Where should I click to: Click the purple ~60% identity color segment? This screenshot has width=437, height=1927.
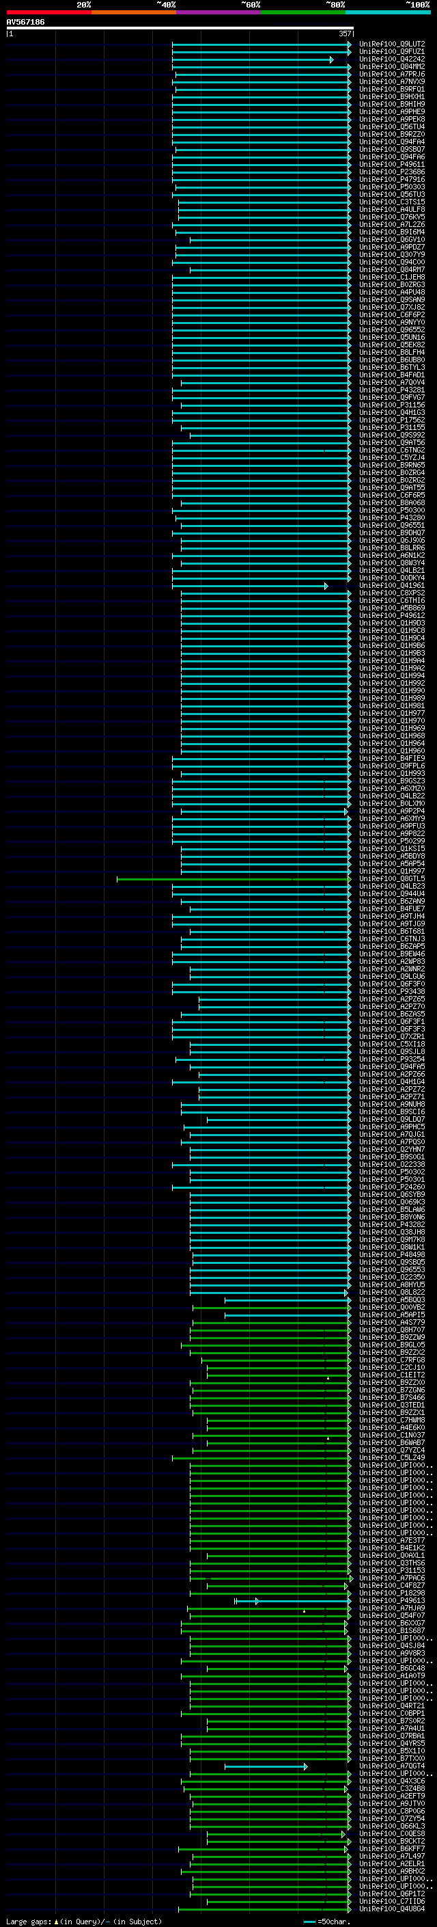click(x=219, y=13)
